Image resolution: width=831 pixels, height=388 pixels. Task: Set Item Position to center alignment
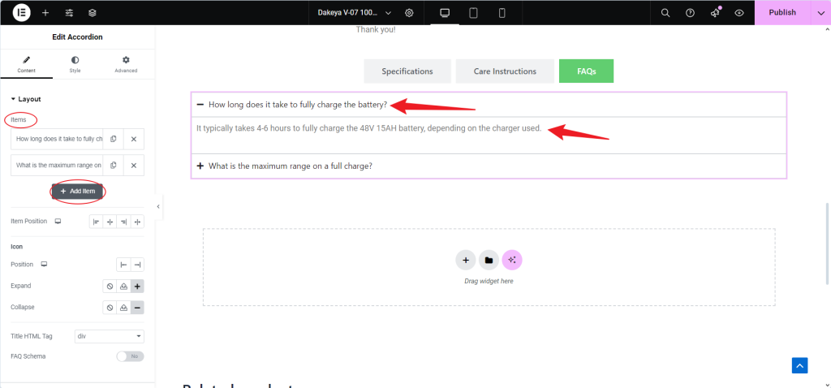click(110, 222)
